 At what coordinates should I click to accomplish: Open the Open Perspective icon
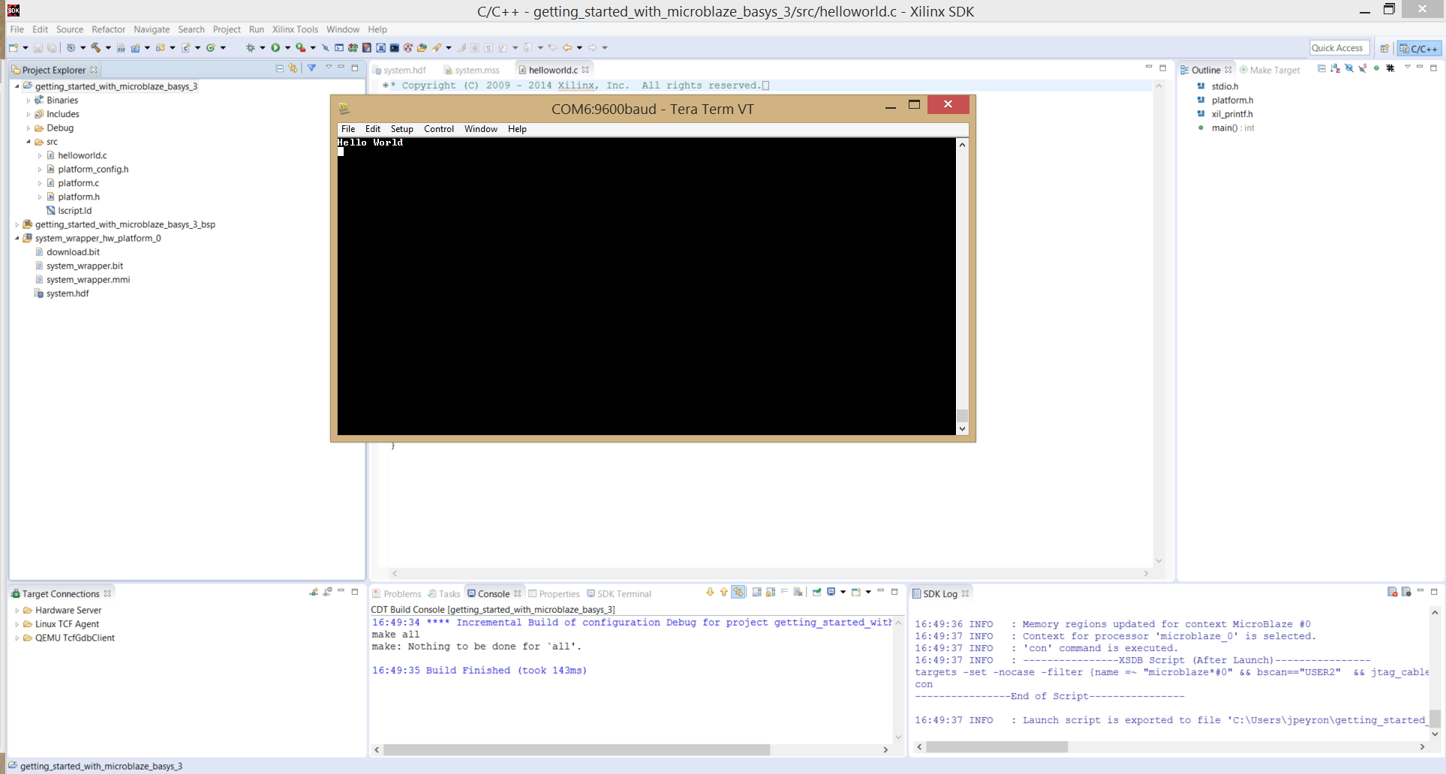tap(1384, 48)
